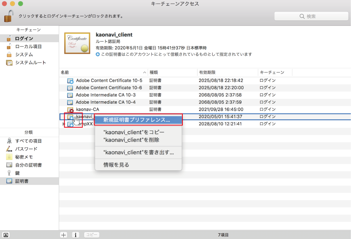The image size is (351, 239).
Task: Click the padlock icon to lock the login keychain
Action: pos(8,16)
